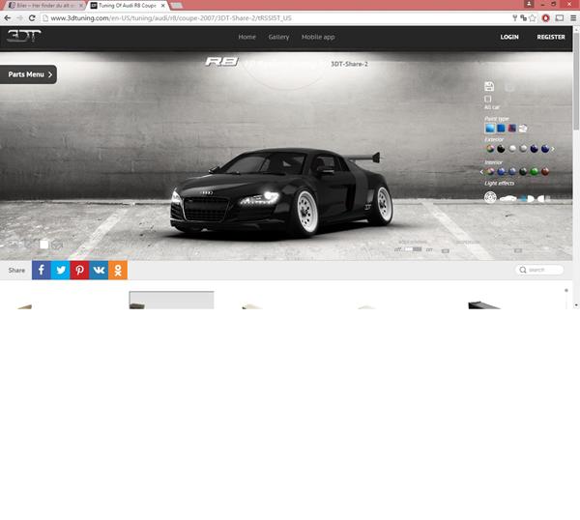Click the Chrome user profile icon
The width and height of the screenshot is (580, 520).
click(x=529, y=4)
